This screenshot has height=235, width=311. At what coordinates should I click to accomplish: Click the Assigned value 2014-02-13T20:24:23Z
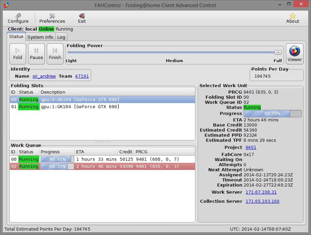click(268, 175)
